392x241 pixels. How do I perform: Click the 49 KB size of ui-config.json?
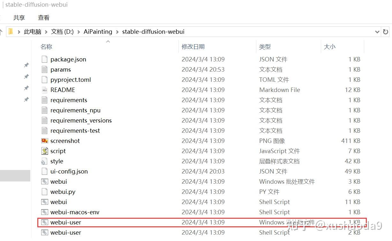click(352, 171)
